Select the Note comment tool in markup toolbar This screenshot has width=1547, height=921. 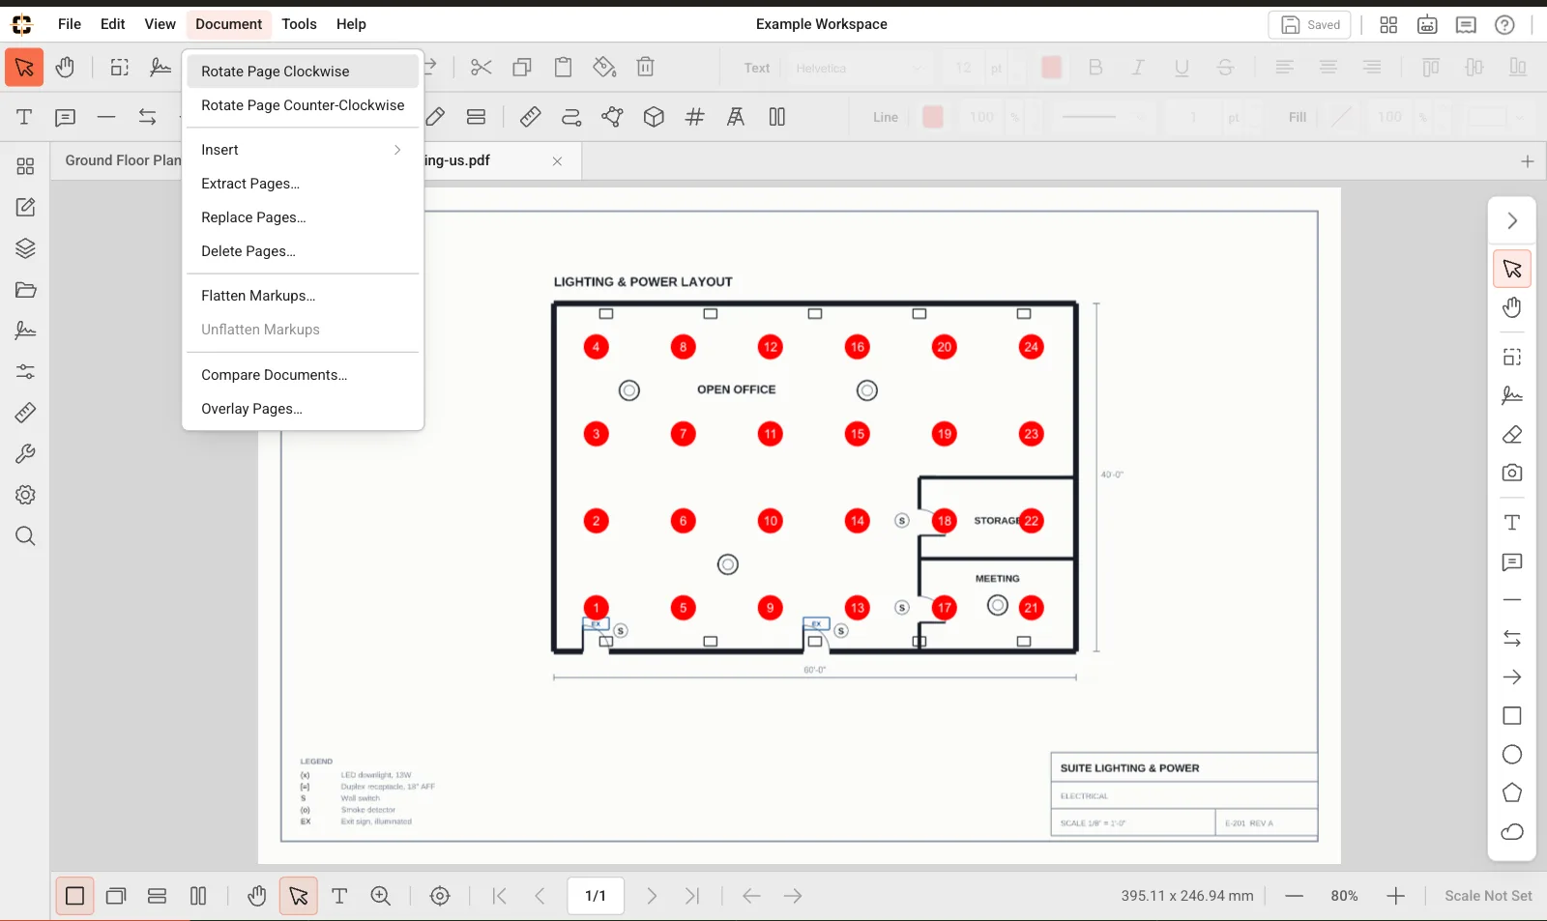[65, 117]
